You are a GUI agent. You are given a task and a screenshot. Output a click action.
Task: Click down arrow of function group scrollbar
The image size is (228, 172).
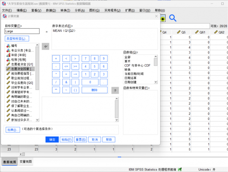point(156,82)
